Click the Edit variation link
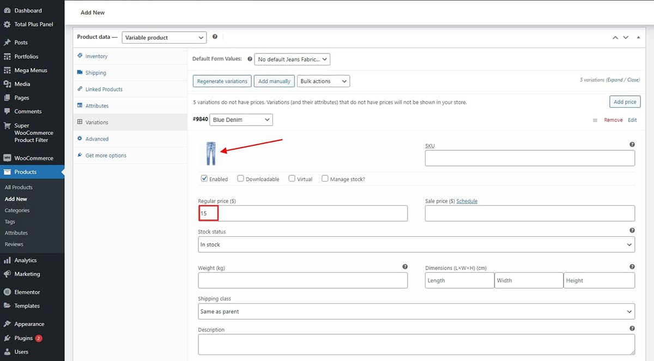 click(x=632, y=120)
